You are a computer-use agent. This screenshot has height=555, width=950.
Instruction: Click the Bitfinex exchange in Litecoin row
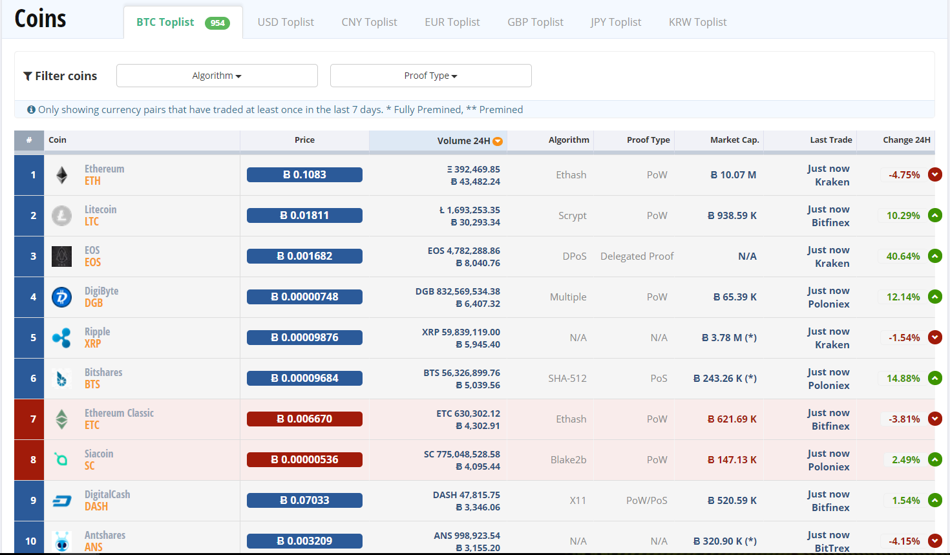(x=830, y=223)
